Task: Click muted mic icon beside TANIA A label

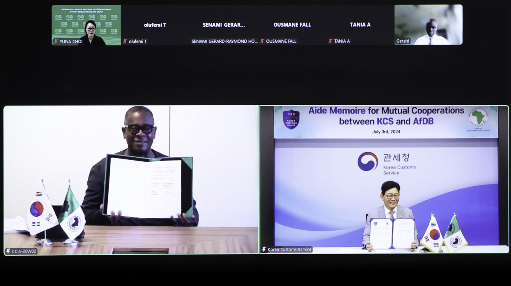Action: [x=331, y=41]
